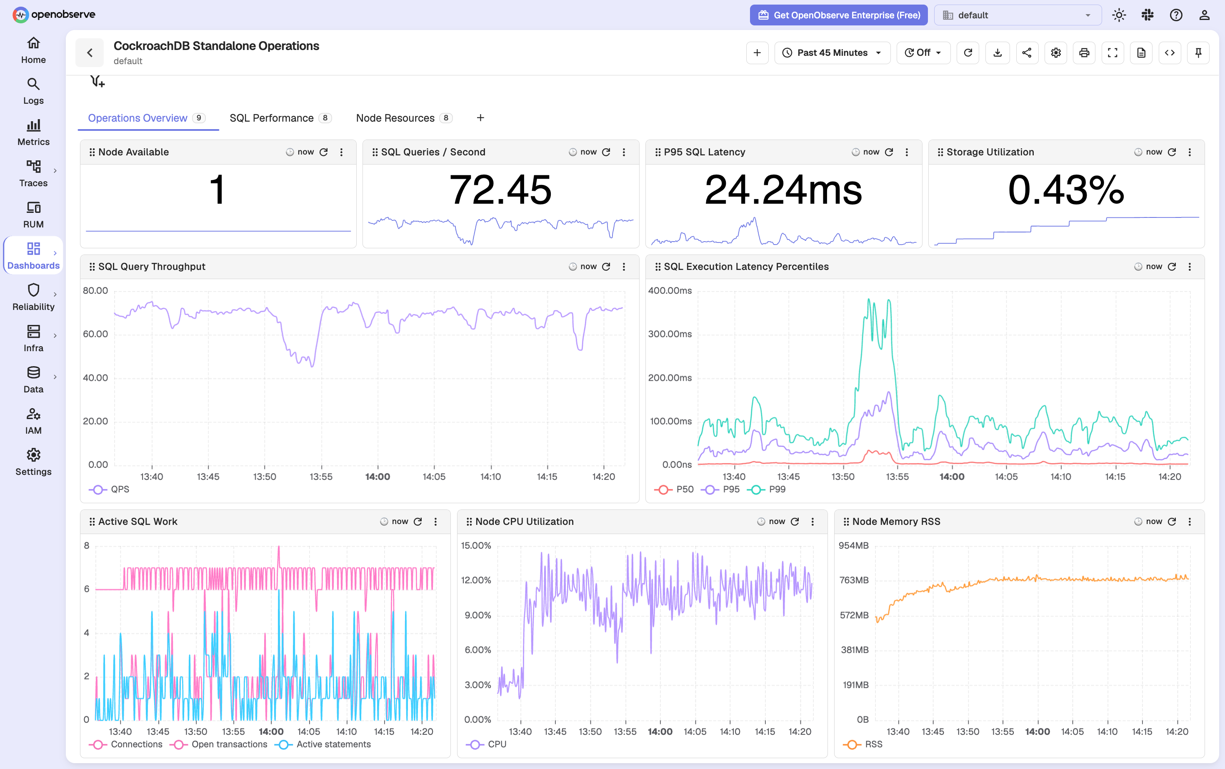Open Node Memory RSS panel options
Image resolution: width=1225 pixels, height=769 pixels.
pyautogui.click(x=1190, y=521)
